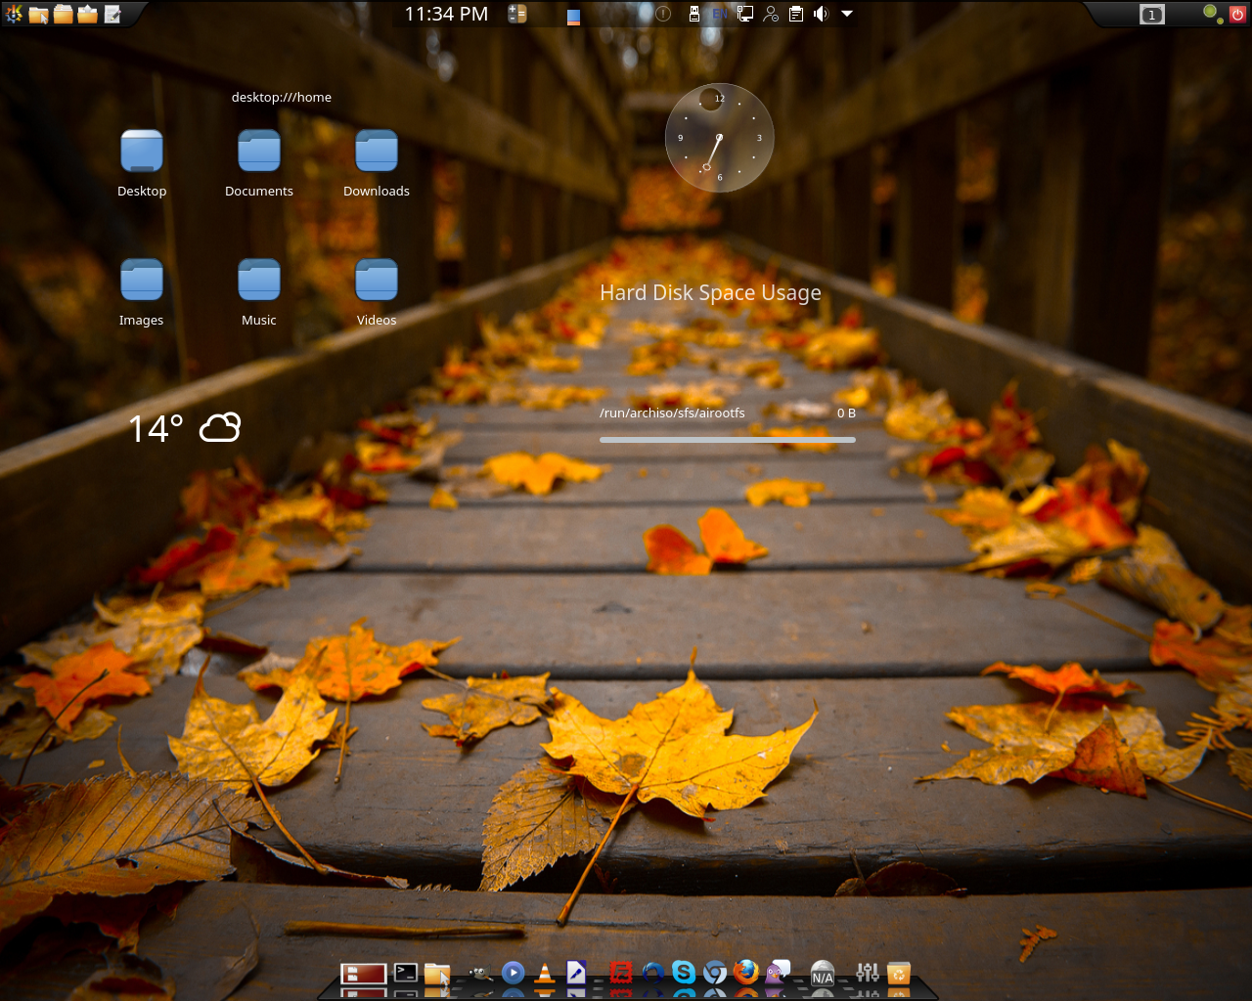Screen dimensions: 1252x1001
Task: Click the airootfs disk usage bar
Action: (728, 440)
